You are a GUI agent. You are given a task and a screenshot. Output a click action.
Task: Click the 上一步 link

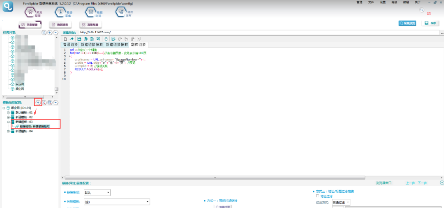click(x=410, y=183)
